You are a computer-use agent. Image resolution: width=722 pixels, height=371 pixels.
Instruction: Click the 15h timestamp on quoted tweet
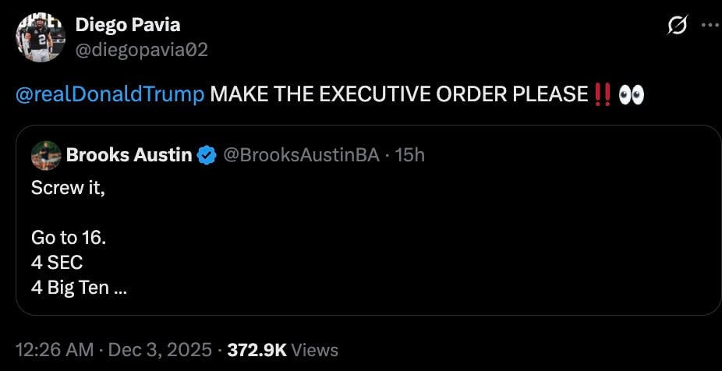pos(410,155)
